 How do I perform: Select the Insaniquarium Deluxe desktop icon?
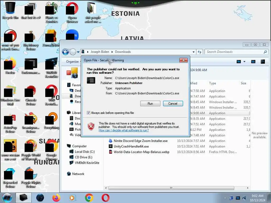(x=31, y=123)
